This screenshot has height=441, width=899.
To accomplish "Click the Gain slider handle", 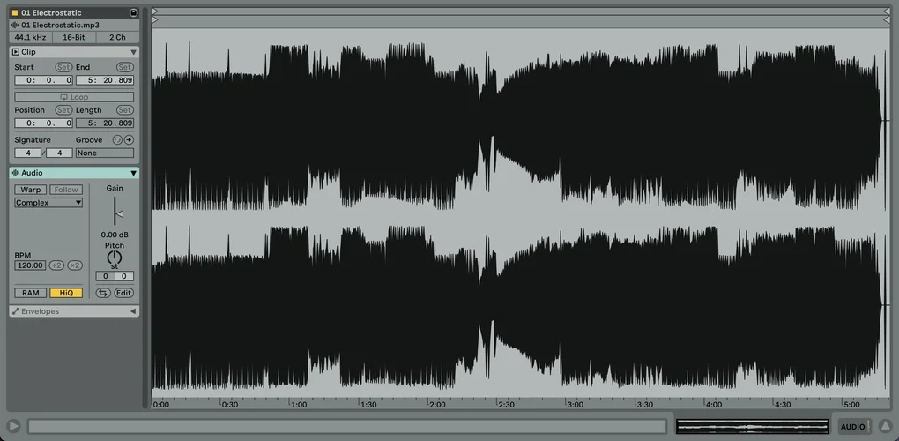I will click(x=119, y=214).
